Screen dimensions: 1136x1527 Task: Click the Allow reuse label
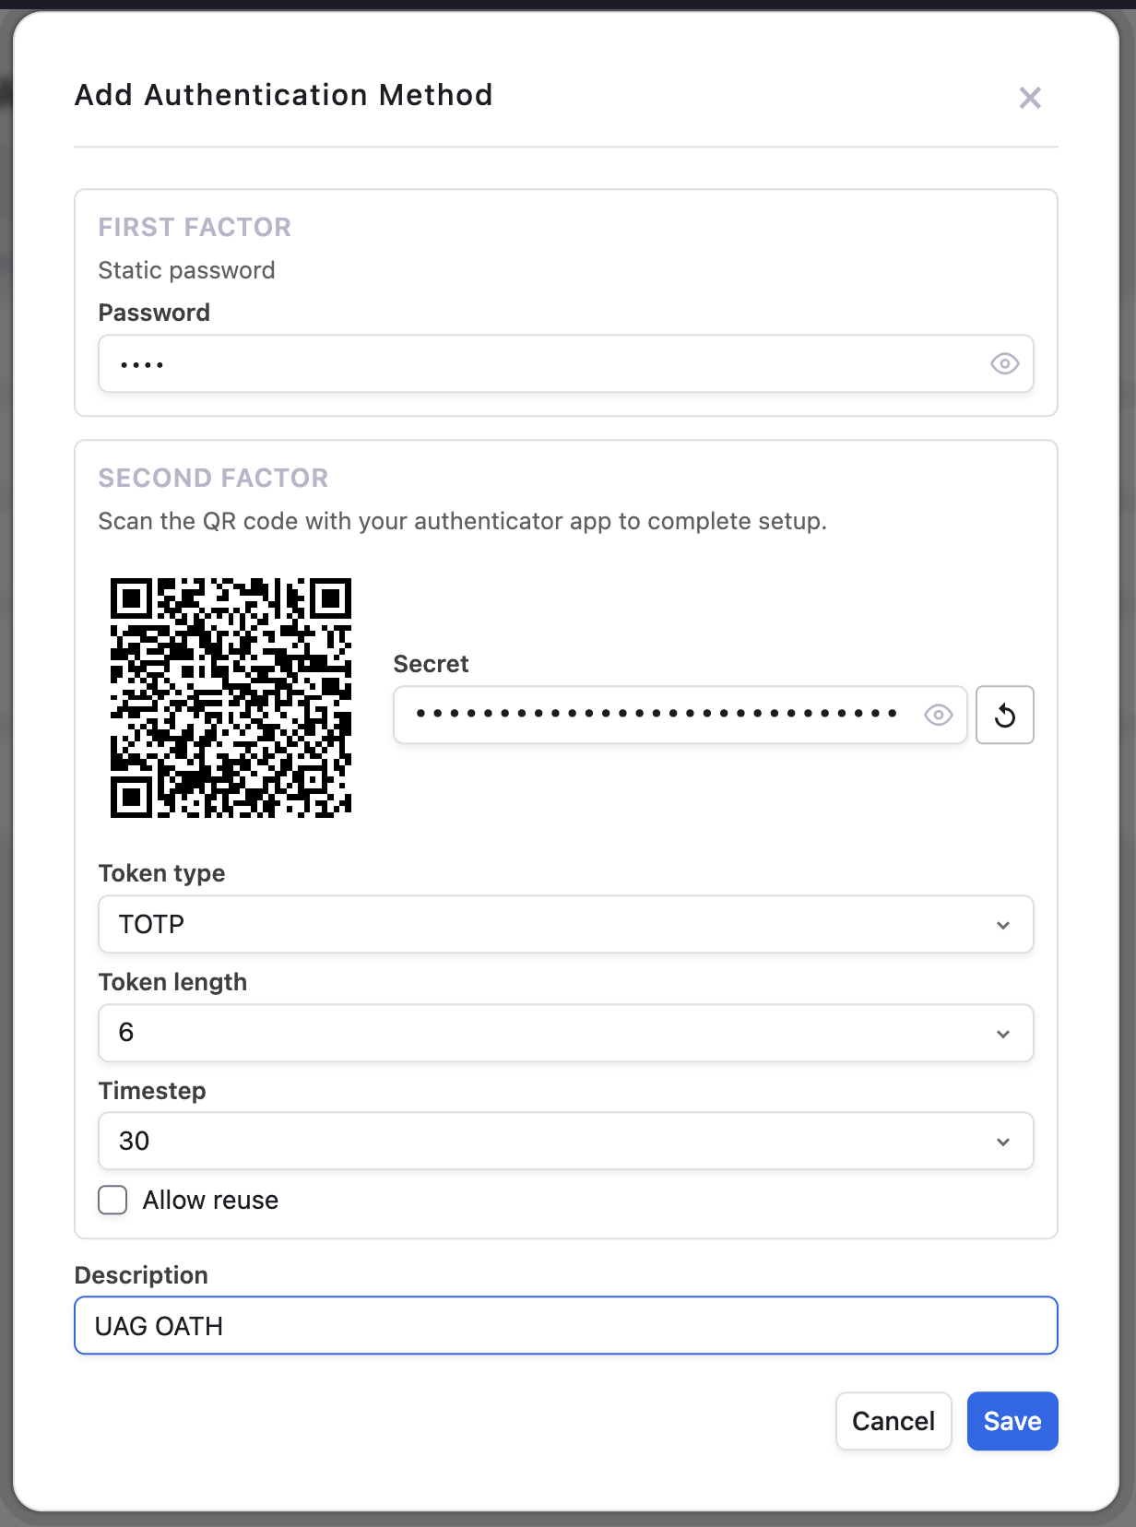[x=210, y=1200]
